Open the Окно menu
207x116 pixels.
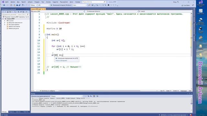pos(71,2)
